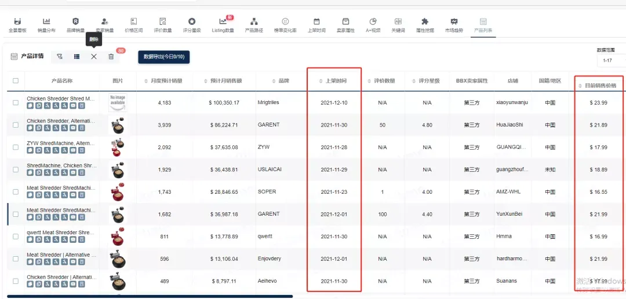Tick the select-all checkbox in header
Viewport: 626px width, 299px height.
(16, 80)
